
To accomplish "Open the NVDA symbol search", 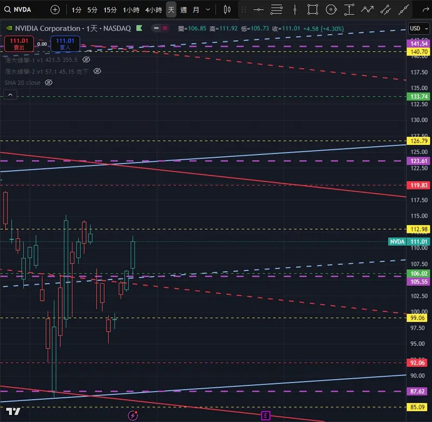I will point(18,10).
